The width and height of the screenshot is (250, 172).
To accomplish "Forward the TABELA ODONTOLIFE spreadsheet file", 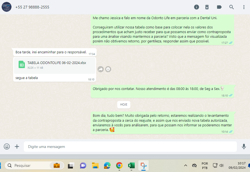I will point(100,69).
